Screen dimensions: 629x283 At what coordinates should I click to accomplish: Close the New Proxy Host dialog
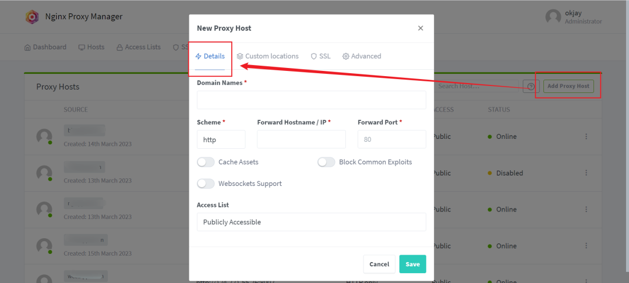[420, 28]
